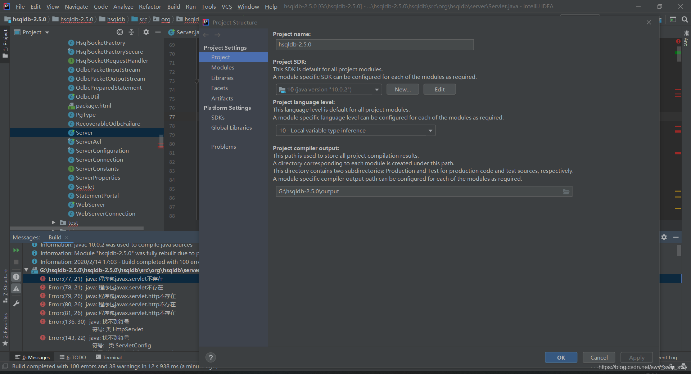Open the Project SDK dropdown
Viewport: 691px width, 374px height.
(329, 90)
